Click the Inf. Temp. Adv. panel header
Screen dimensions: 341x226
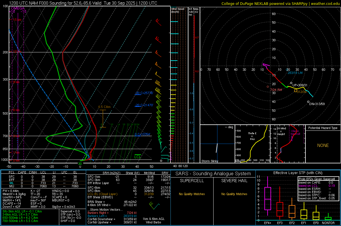pos(194,12)
